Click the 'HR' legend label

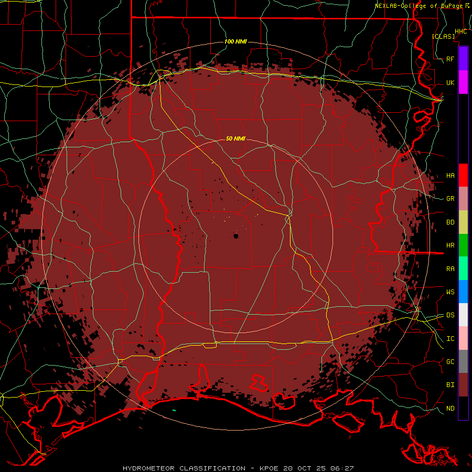[x=450, y=245]
